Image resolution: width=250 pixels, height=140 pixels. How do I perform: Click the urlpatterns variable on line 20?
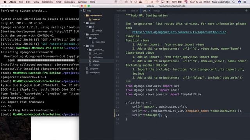[x=135, y=103]
